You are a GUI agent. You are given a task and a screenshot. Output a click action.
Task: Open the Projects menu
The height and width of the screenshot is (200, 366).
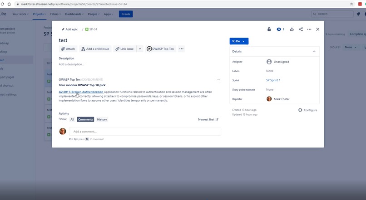pyautogui.click(x=39, y=14)
